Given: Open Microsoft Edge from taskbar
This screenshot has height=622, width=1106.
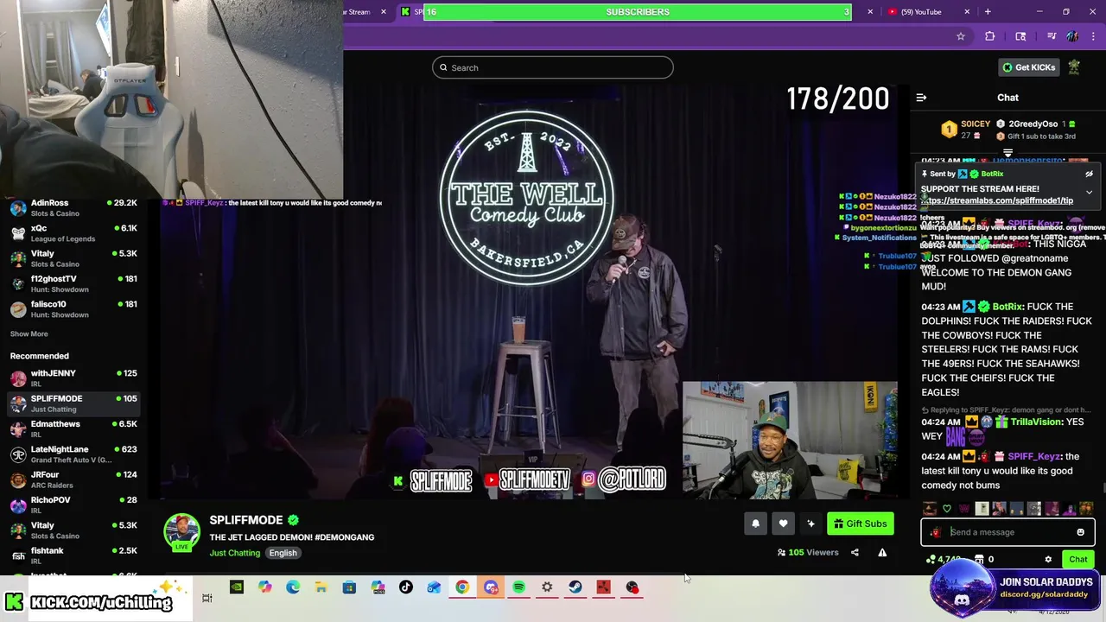Looking at the screenshot, I should coord(293,587).
